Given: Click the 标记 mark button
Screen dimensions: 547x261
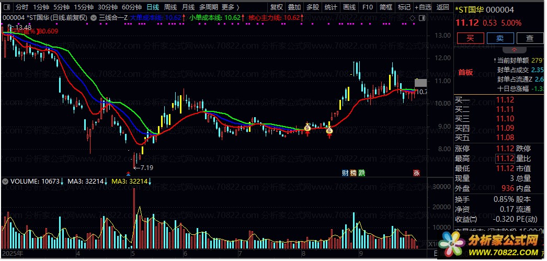Looking at the screenshot, I should [x=404, y=7].
